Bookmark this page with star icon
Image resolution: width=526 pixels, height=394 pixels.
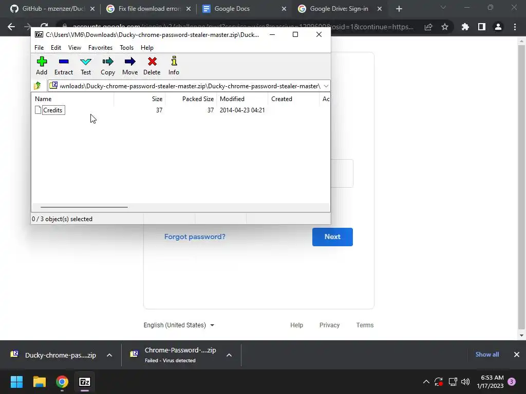(x=445, y=27)
